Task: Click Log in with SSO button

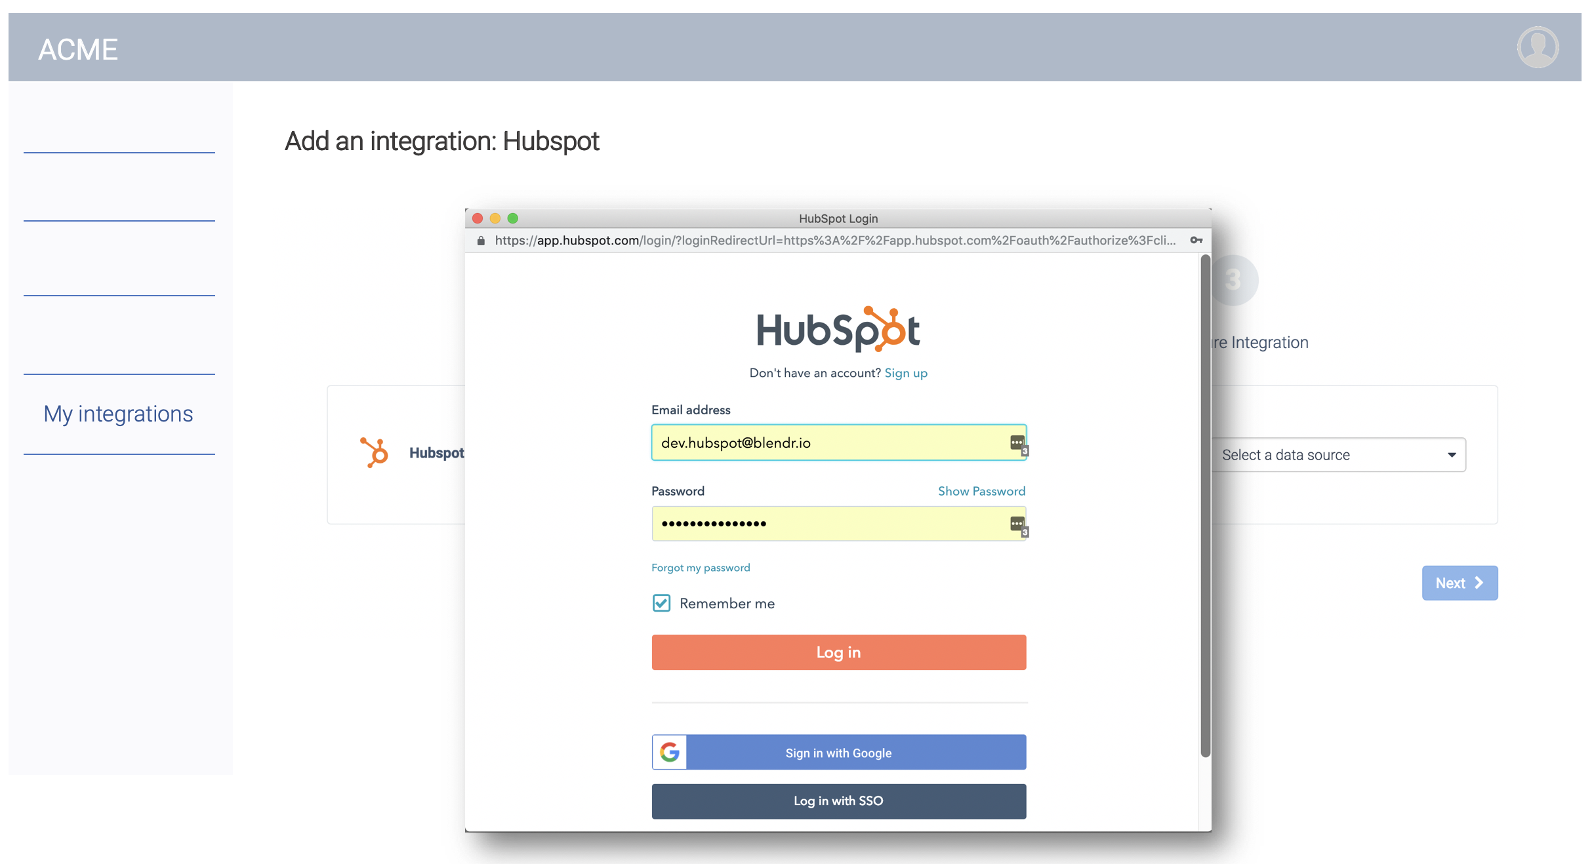Action: pyautogui.click(x=838, y=801)
